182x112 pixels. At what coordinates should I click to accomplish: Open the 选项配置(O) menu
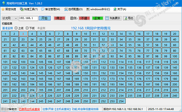(x=73, y=9)
